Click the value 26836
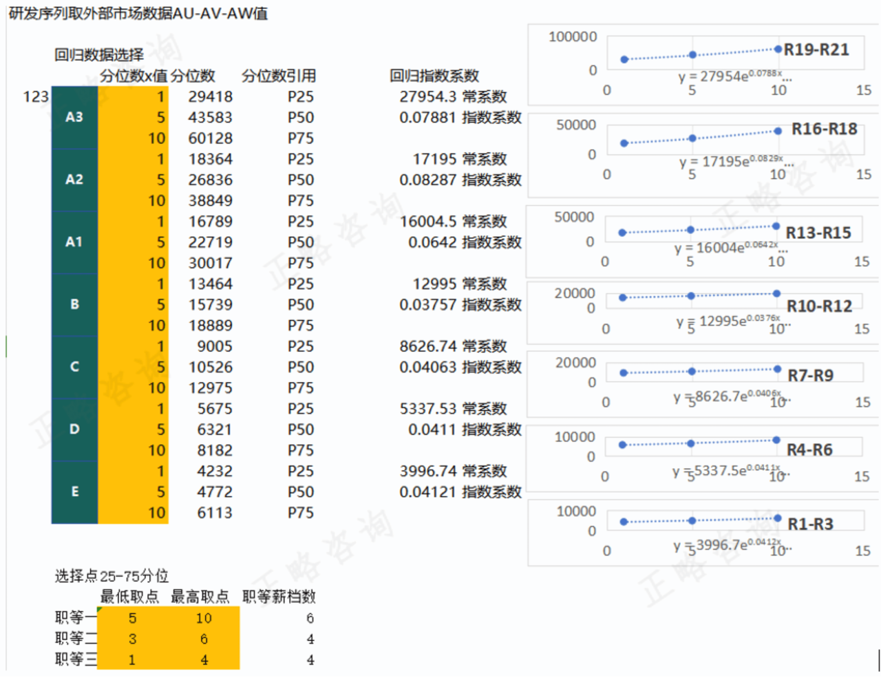Viewport: 881px width, 678px height. (211, 180)
